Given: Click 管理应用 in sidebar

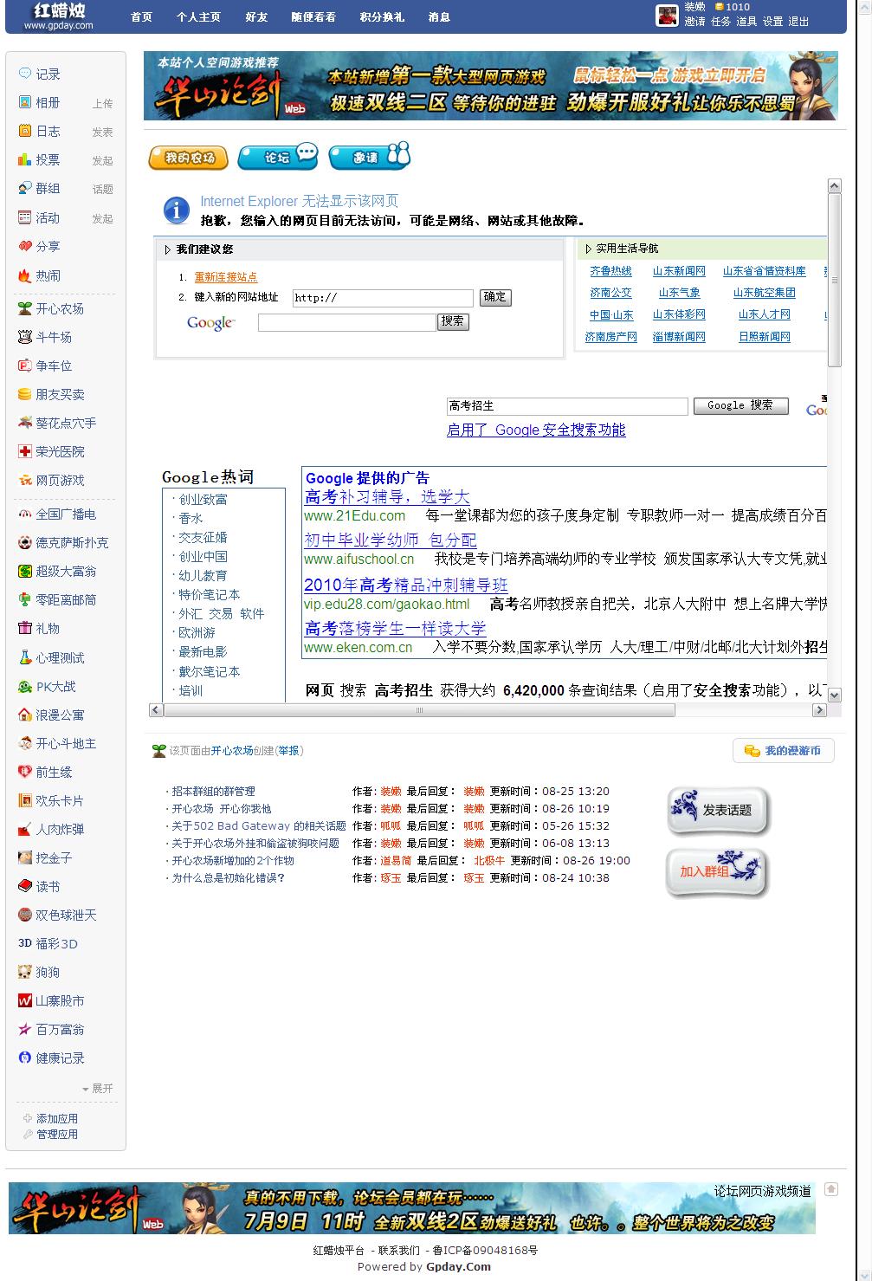Looking at the screenshot, I should 57,1134.
